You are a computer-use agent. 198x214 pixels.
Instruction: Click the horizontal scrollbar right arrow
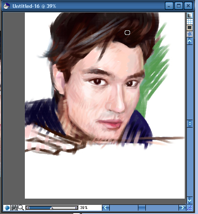tap(182, 208)
